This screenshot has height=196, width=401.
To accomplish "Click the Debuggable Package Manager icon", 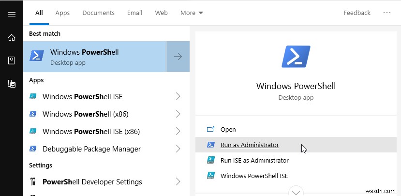I will tap(33, 149).
